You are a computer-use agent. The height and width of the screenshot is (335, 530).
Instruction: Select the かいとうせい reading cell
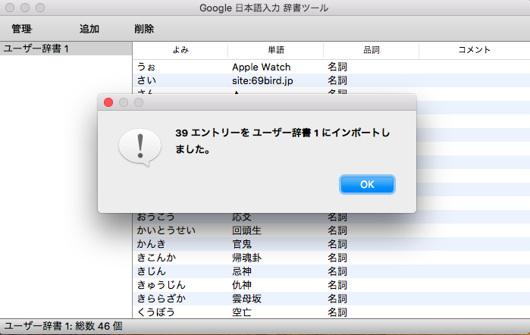pyautogui.click(x=180, y=230)
